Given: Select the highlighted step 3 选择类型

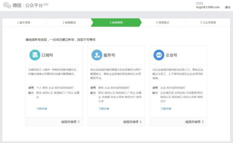Looking at the screenshot, I should [116, 23].
